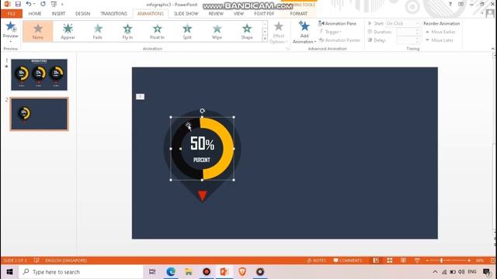Apply the Float In animation

[157, 31]
